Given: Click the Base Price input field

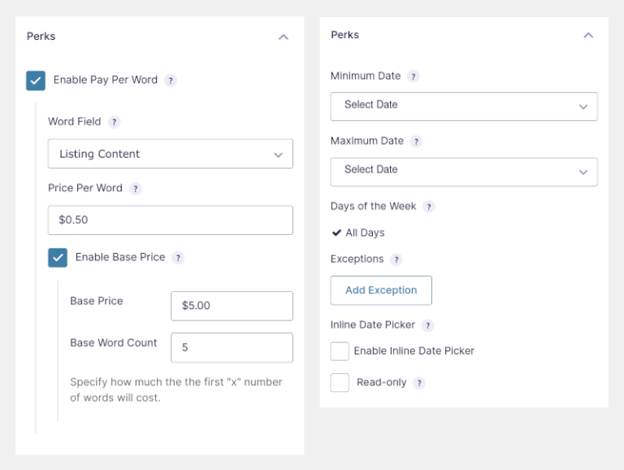Looking at the screenshot, I should tap(232, 306).
